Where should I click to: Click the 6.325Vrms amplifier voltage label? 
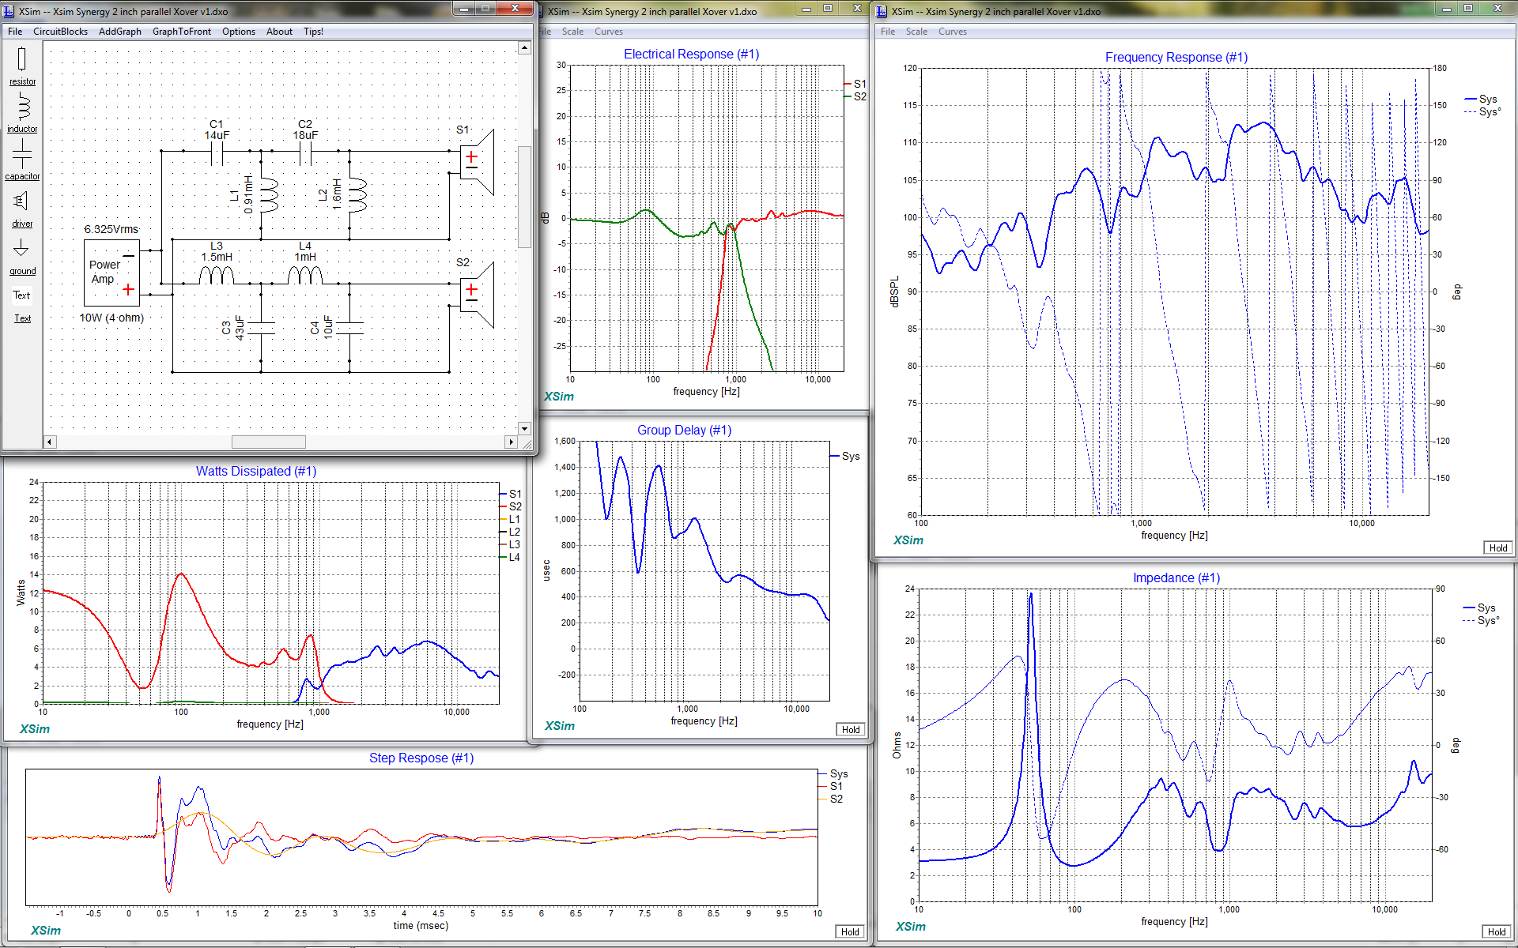[x=111, y=229]
